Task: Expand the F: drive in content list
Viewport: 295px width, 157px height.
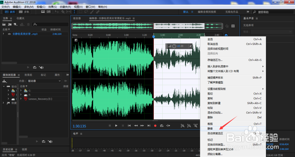Action: coord(21,95)
